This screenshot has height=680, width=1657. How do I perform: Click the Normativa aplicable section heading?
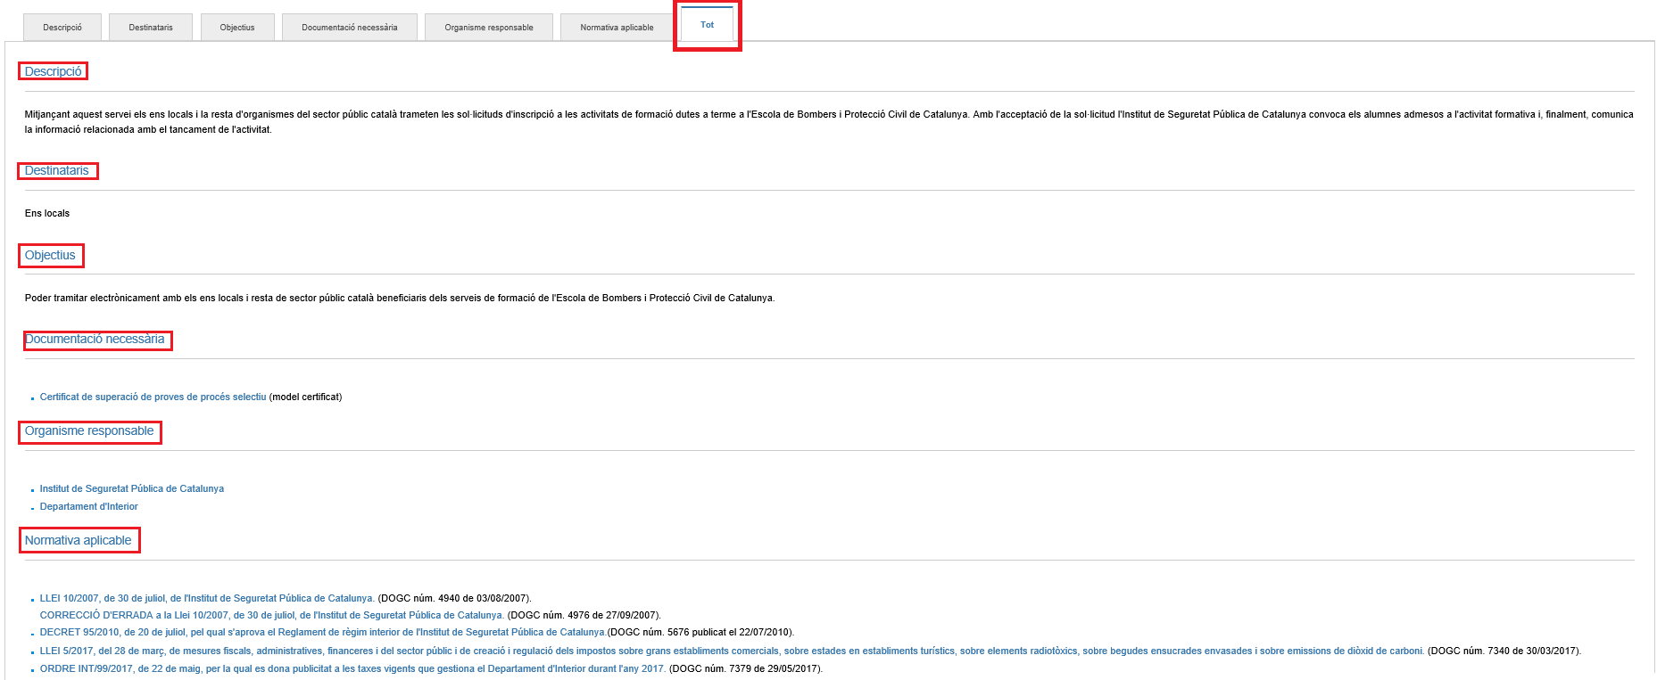[x=79, y=541]
